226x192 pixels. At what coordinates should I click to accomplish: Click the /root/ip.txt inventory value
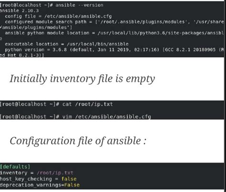click(x=55, y=173)
